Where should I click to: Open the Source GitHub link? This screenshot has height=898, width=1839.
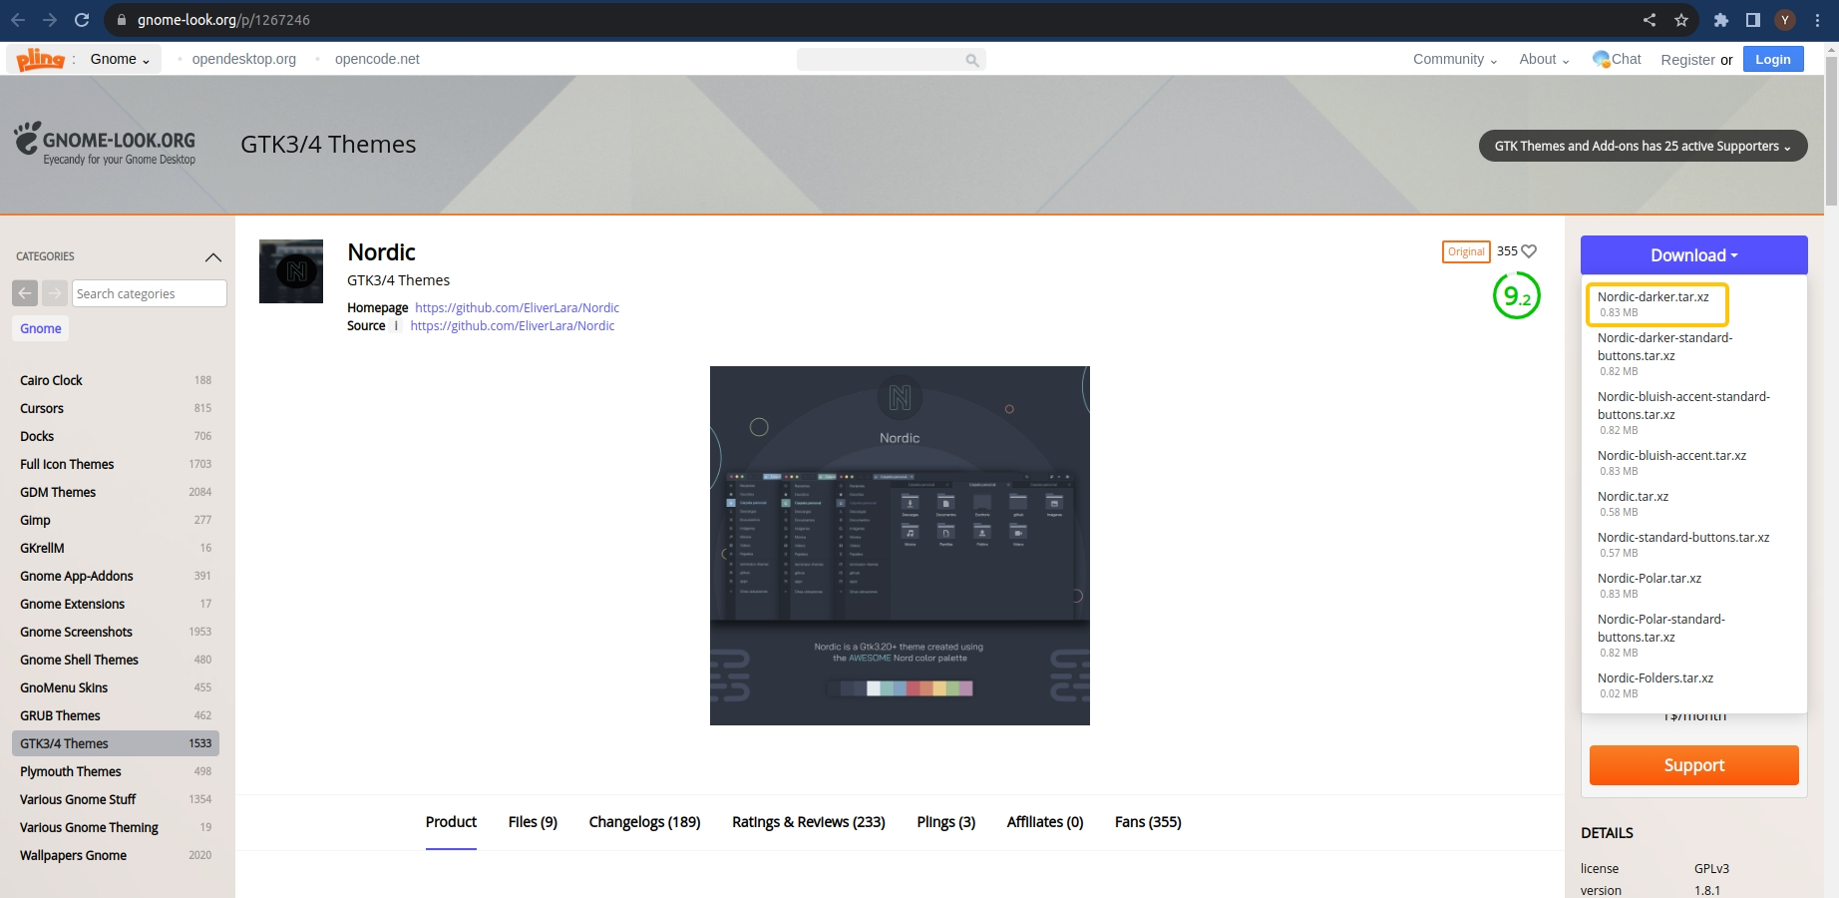(513, 325)
